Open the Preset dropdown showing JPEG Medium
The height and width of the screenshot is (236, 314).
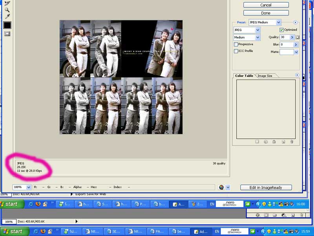click(x=265, y=22)
